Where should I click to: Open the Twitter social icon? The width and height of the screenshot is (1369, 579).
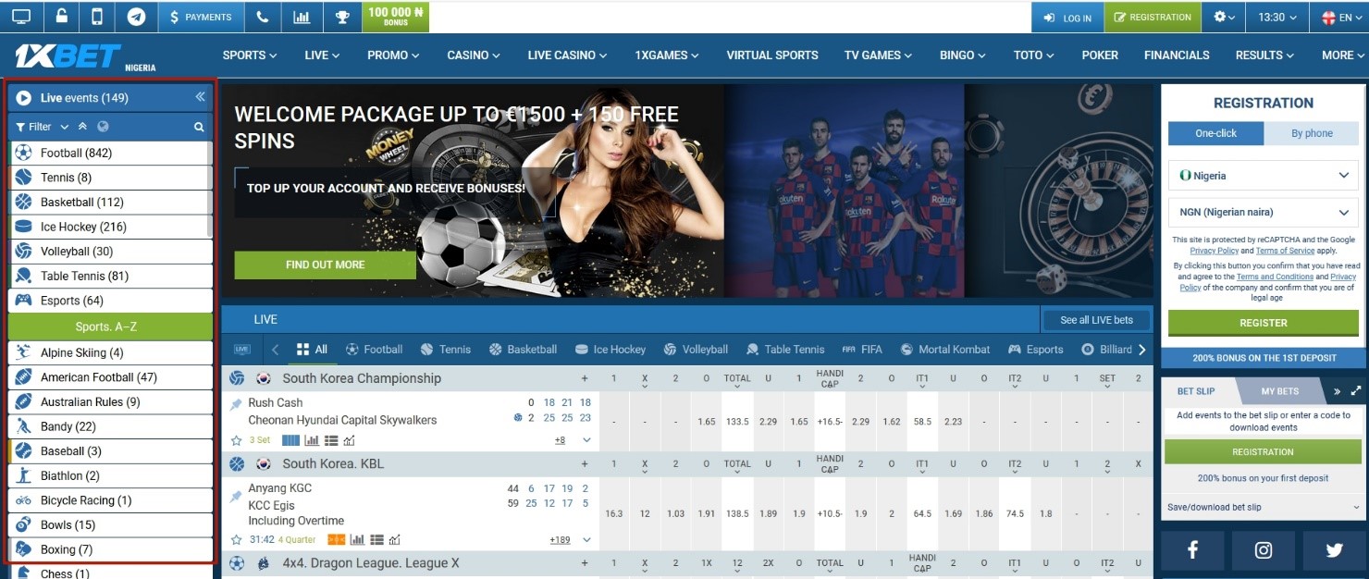click(x=1334, y=550)
